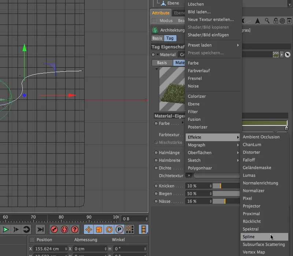This screenshot has width=293, height=256.
Task: Play the animation forward with the green arrow
Action: [5, 229]
